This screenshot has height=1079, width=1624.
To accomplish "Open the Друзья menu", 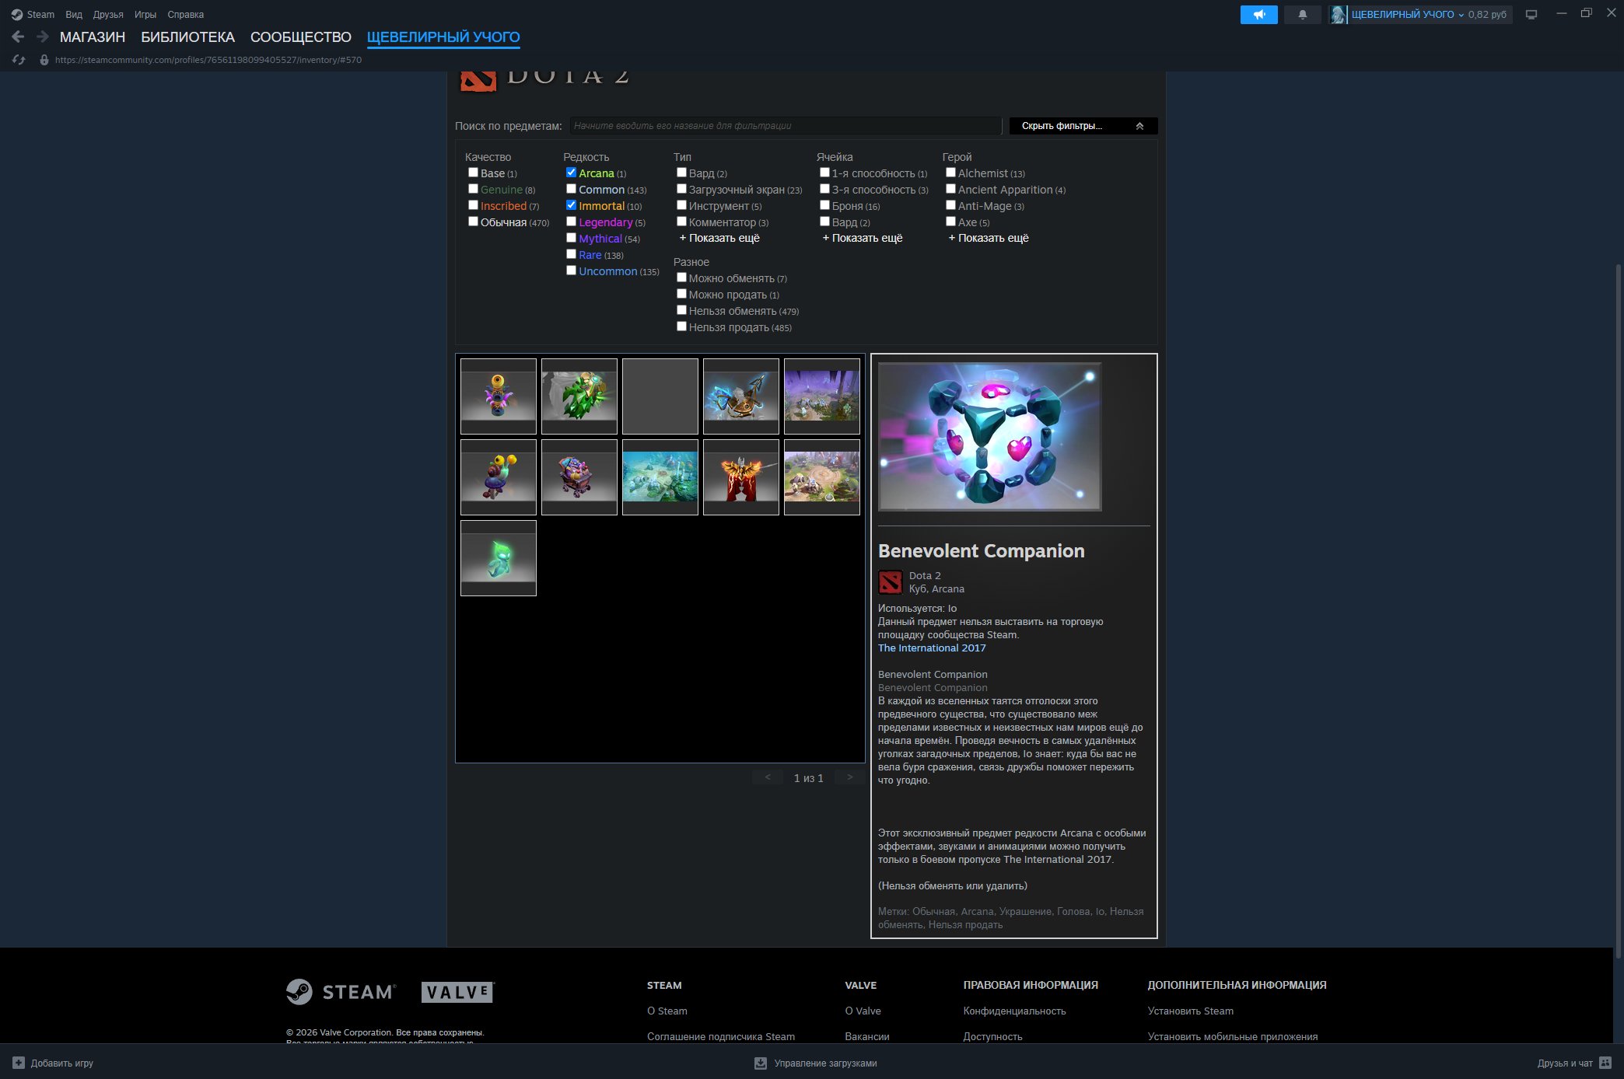I will click(x=108, y=15).
